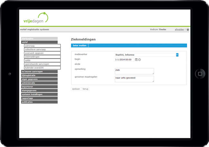Open the importeren section
209x147 pixels.
point(39,87)
